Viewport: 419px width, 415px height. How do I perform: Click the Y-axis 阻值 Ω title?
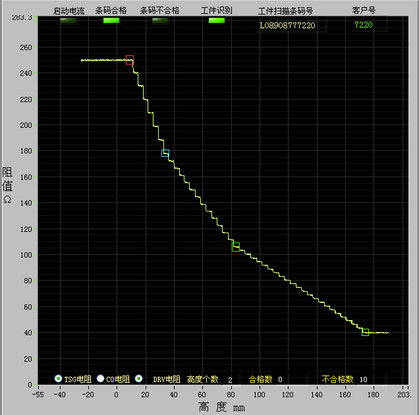click(x=7, y=185)
